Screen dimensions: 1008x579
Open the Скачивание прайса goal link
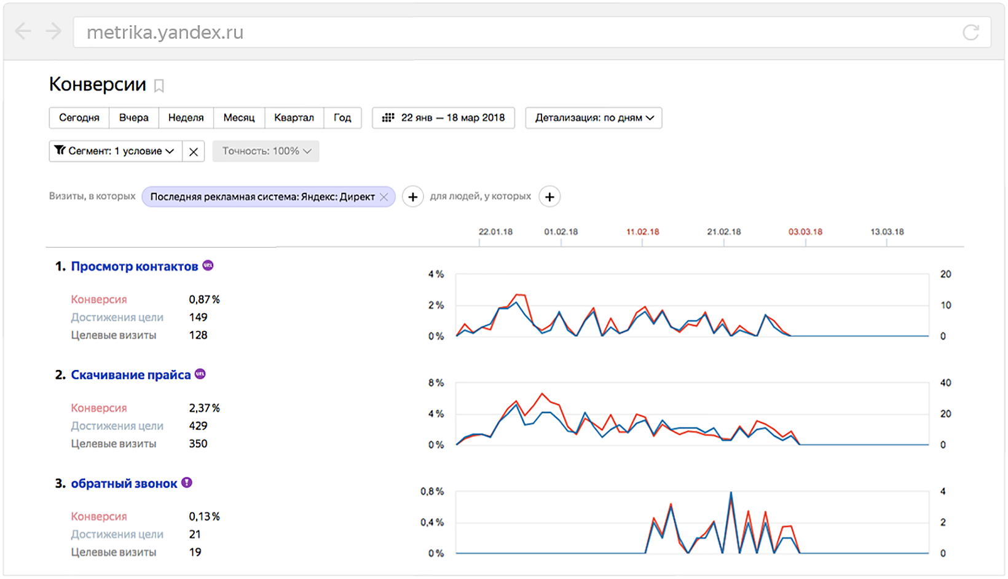(x=130, y=375)
